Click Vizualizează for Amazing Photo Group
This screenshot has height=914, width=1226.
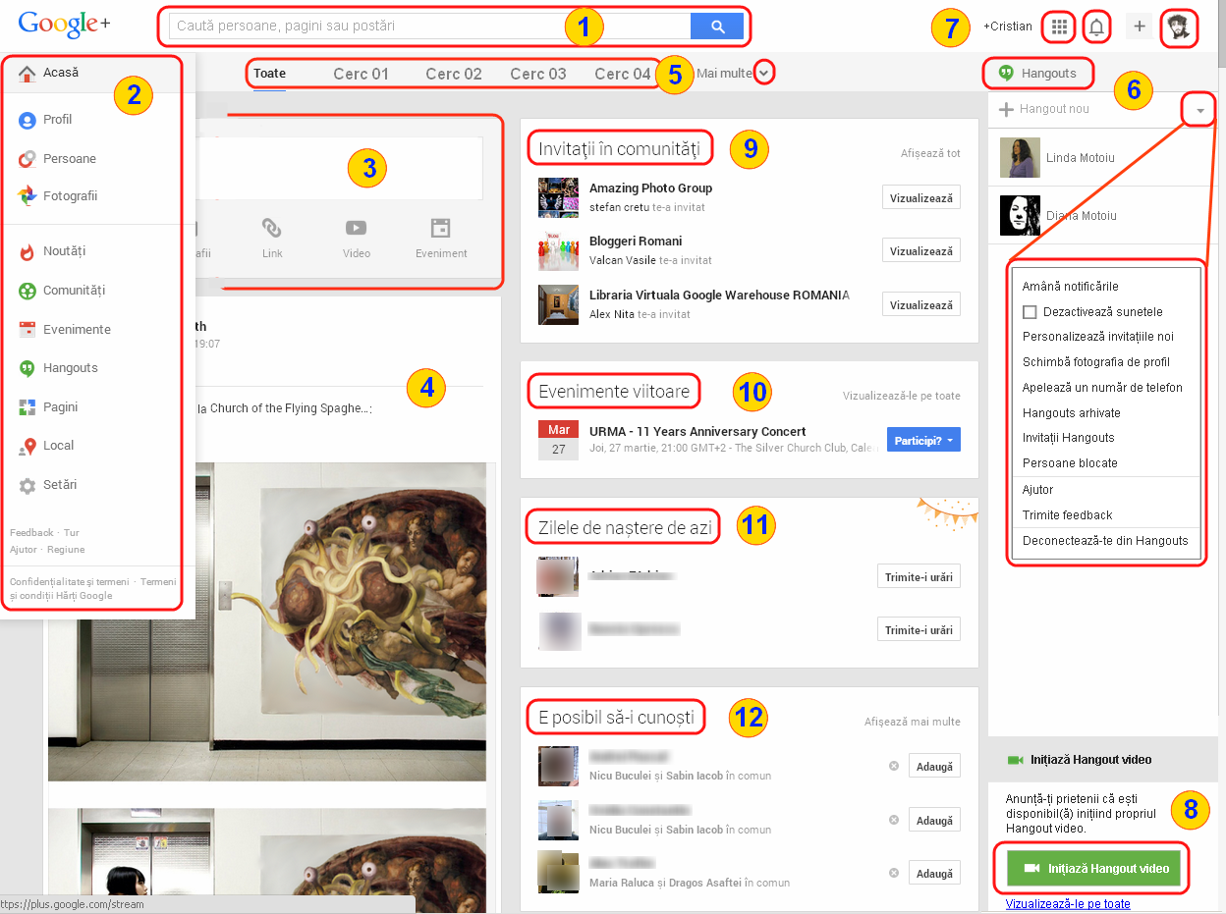click(x=921, y=198)
